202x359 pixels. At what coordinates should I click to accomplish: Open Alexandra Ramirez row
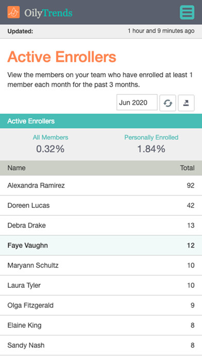[101, 185]
